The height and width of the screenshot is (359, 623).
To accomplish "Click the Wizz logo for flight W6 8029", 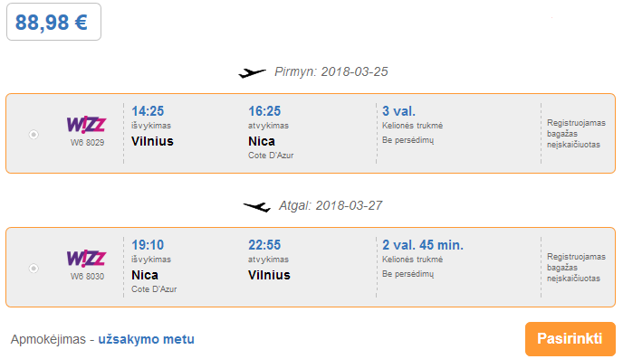I will [x=86, y=125].
